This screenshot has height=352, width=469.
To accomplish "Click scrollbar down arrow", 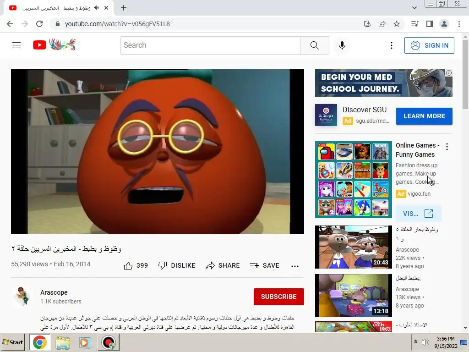I will pyautogui.click(x=465, y=328).
